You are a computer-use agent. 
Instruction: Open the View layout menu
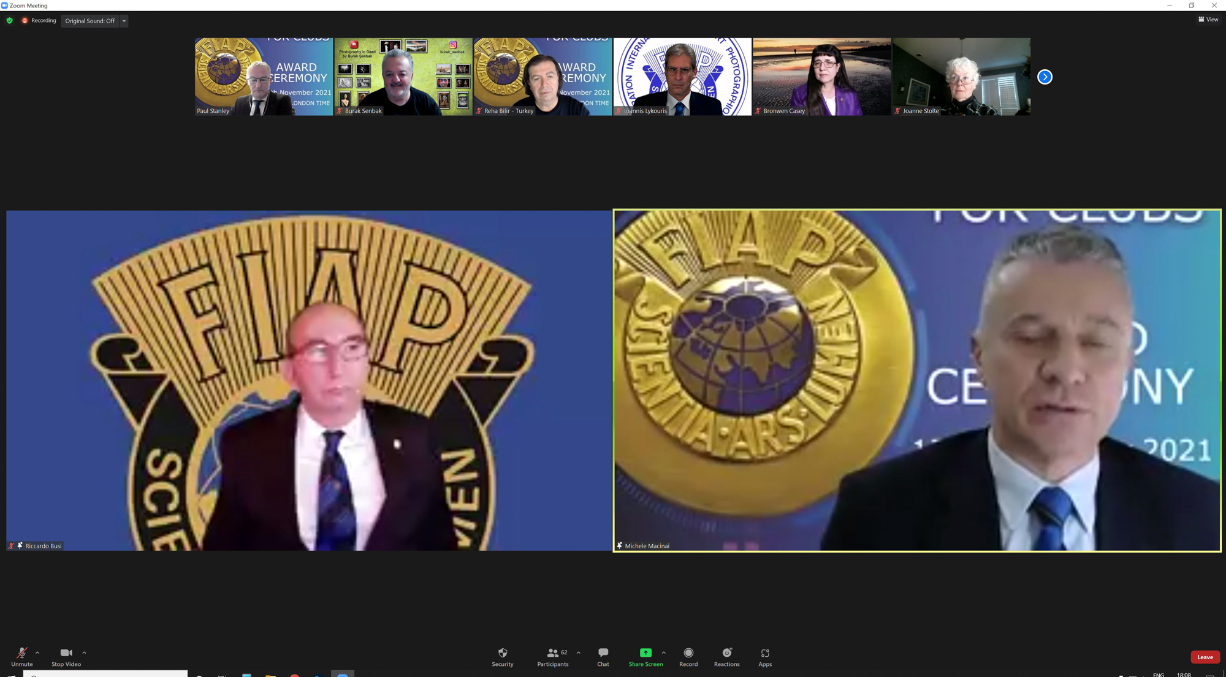tap(1208, 20)
